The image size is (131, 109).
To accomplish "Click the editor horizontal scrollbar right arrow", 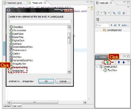I will point(85,102).
